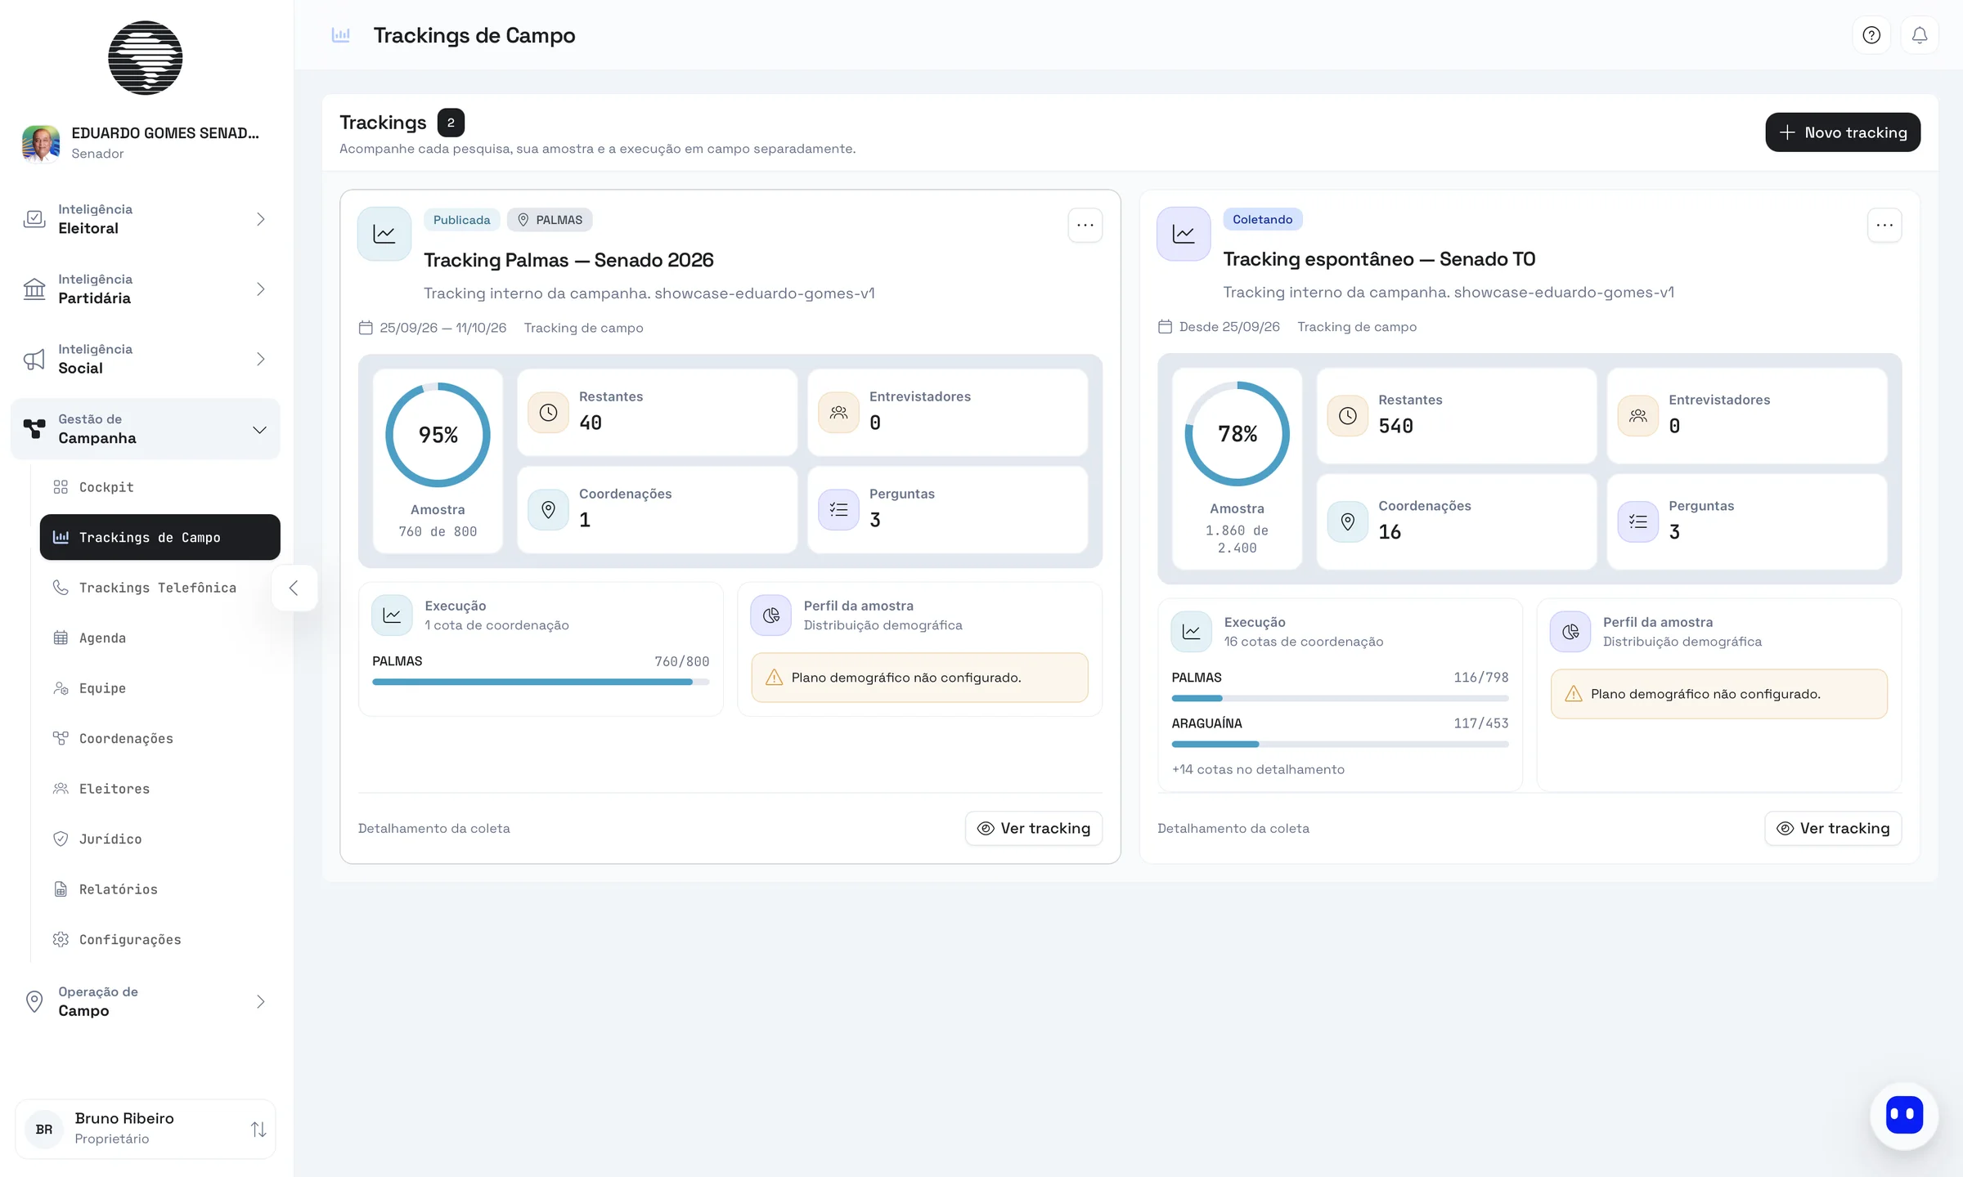The image size is (1963, 1177).
Task: Click the ARAGUAÍNA quota progress bar
Action: coord(1340,744)
